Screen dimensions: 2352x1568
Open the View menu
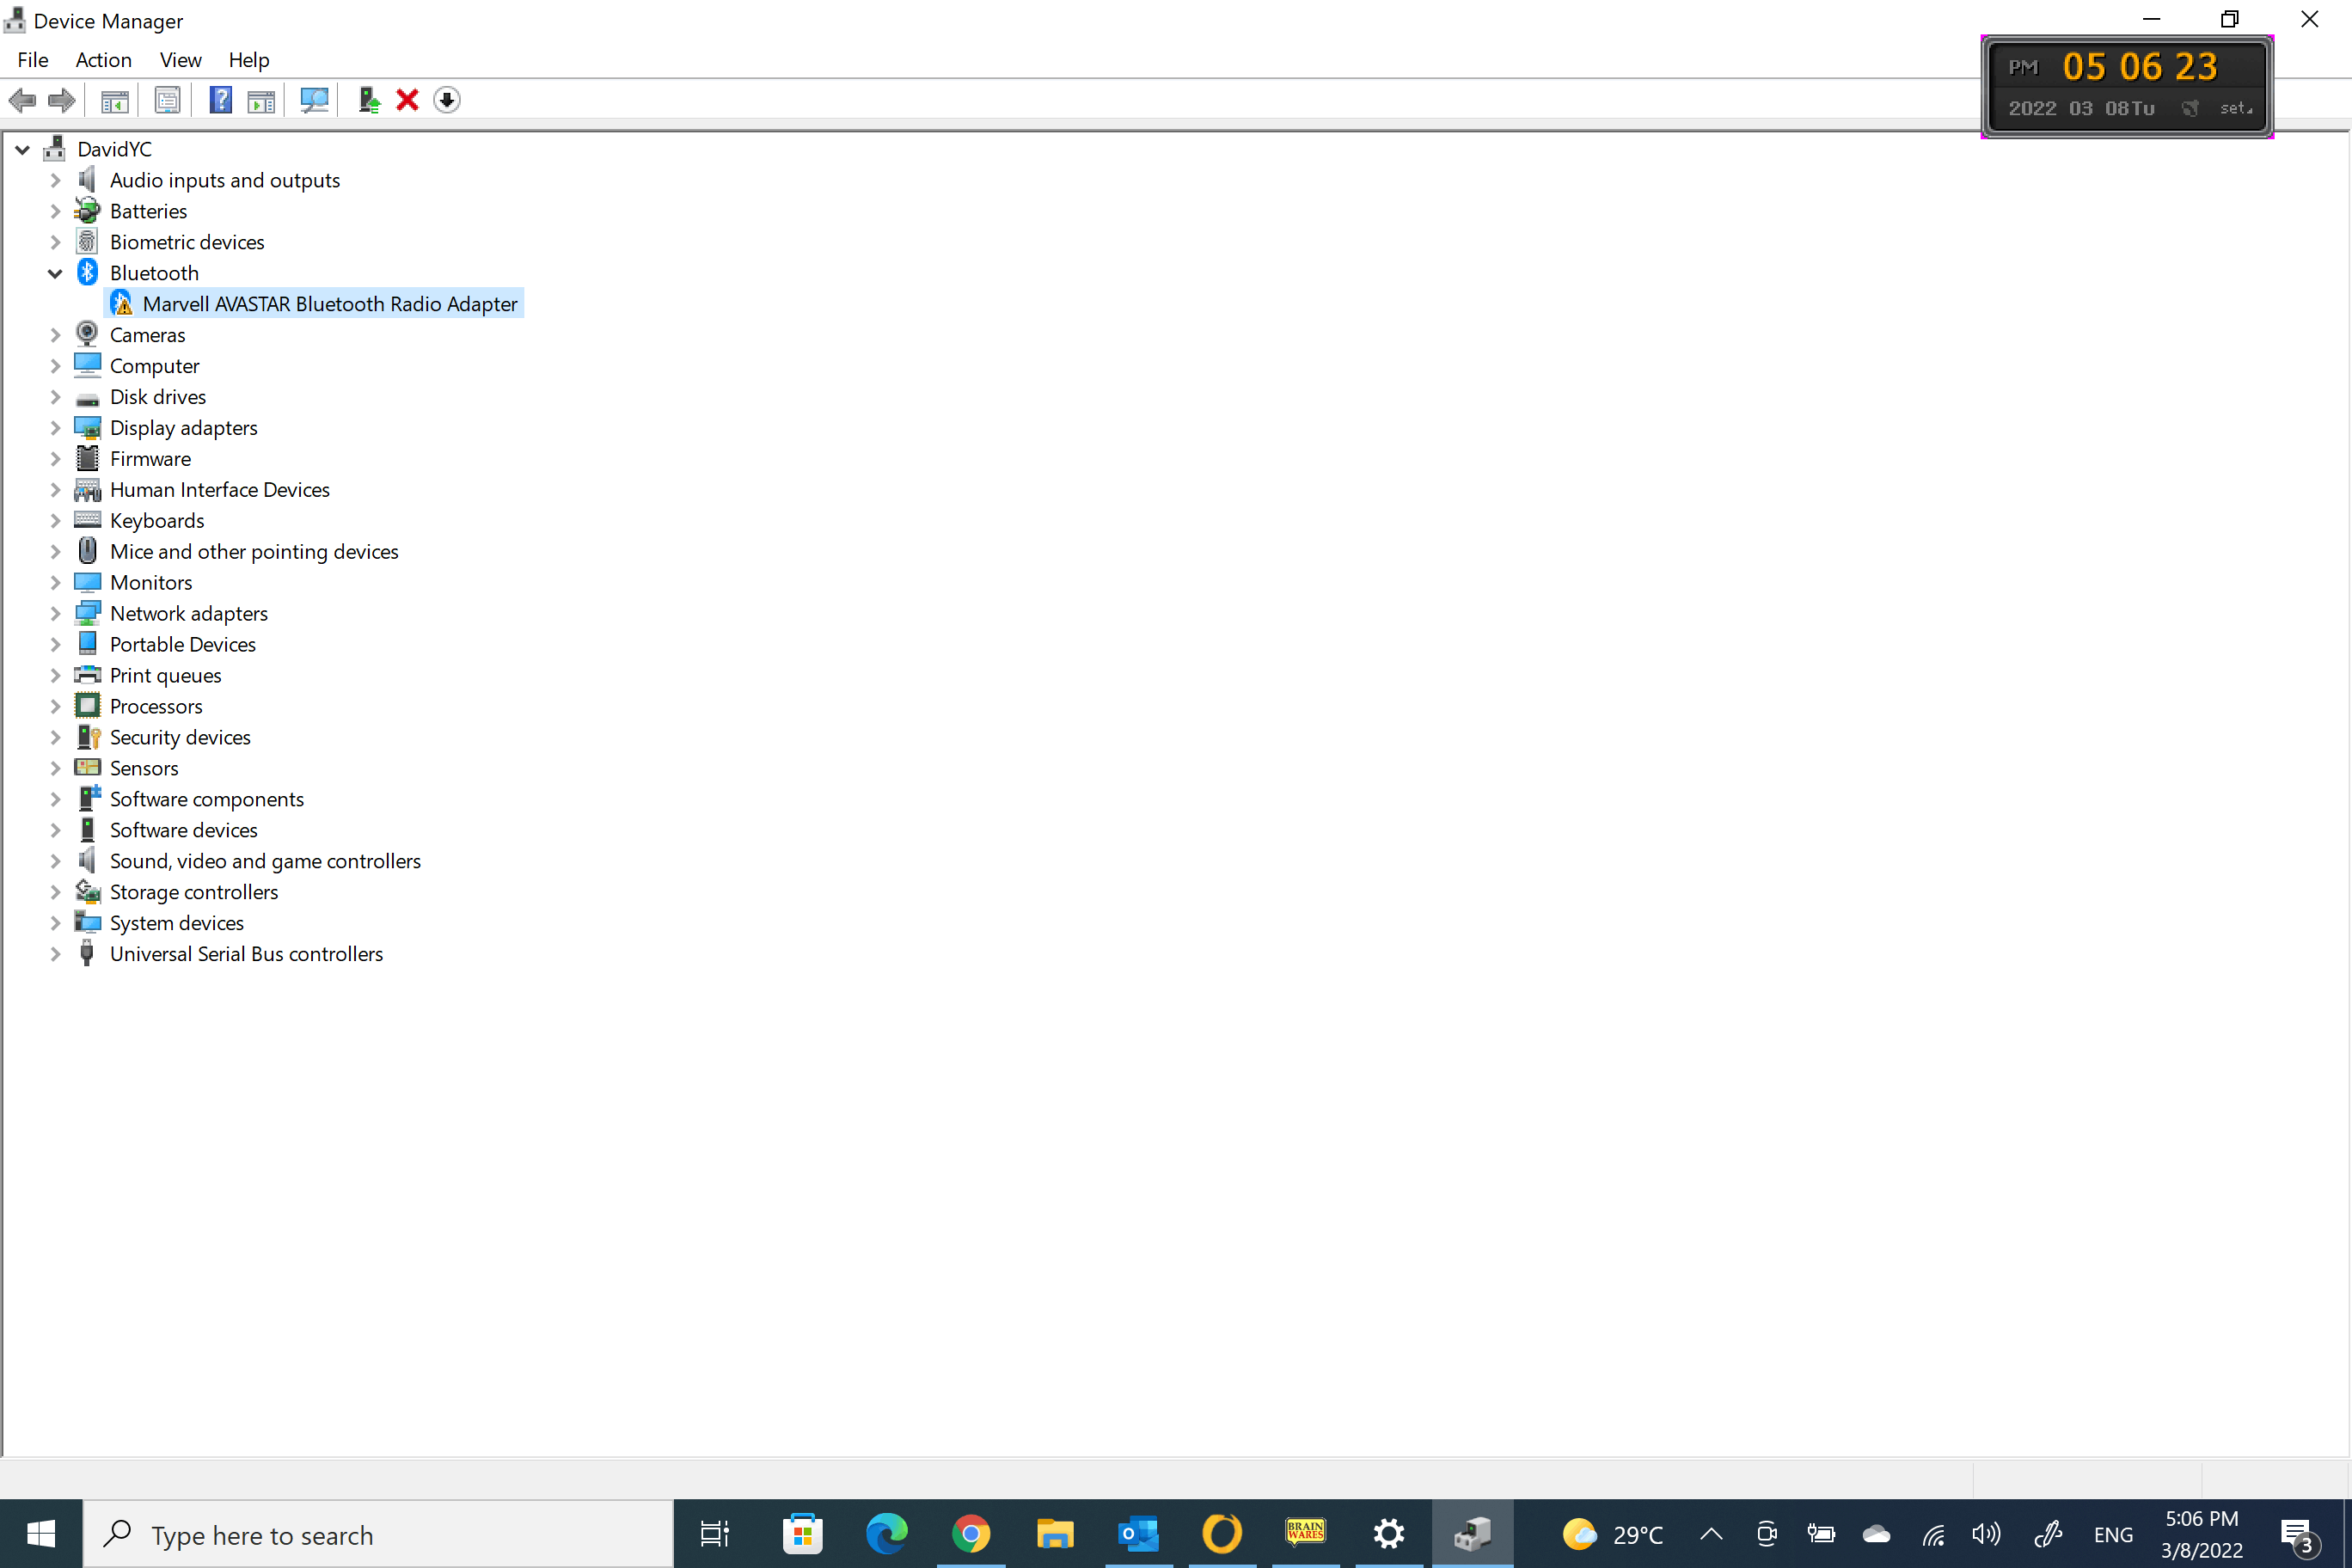180,60
